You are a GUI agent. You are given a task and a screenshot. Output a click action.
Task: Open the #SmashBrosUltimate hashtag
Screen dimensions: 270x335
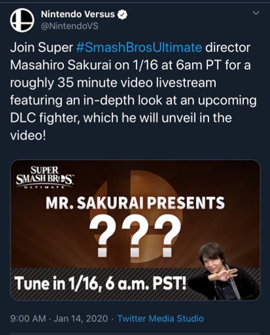coord(139,47)
